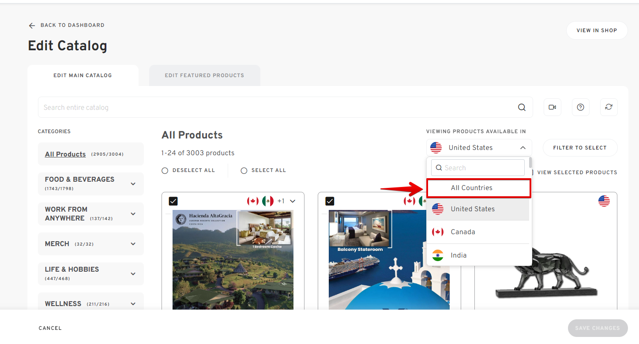This screenshot has width=639, height=344.
Task: Uncheck the Hacienda AltaGracia product checkbox
Action: (173, 201)
